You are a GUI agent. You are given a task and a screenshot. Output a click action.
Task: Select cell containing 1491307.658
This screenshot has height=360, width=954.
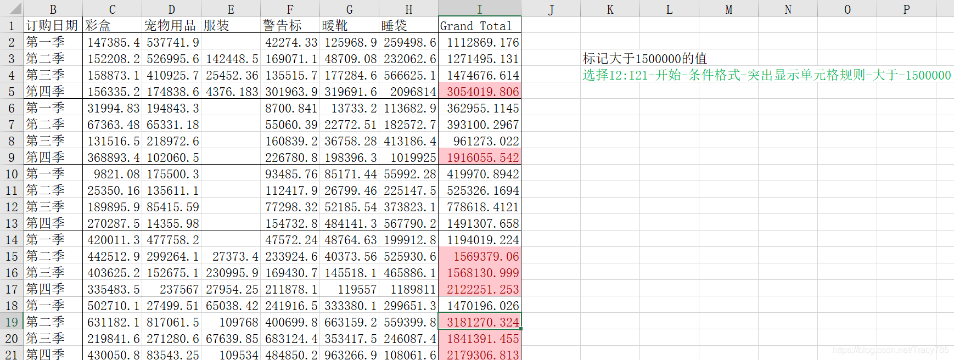coord(480,223)
